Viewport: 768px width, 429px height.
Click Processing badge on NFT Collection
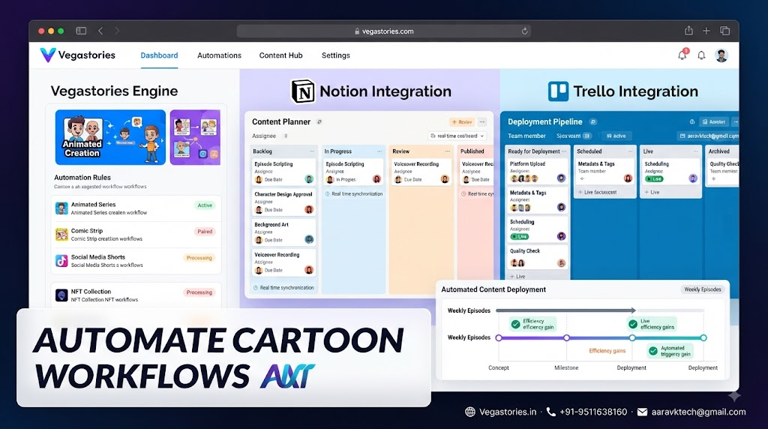pos(199,292)
